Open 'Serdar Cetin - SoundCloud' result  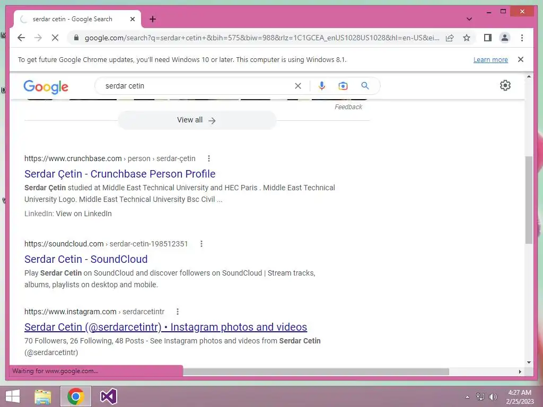click(86, 259)
